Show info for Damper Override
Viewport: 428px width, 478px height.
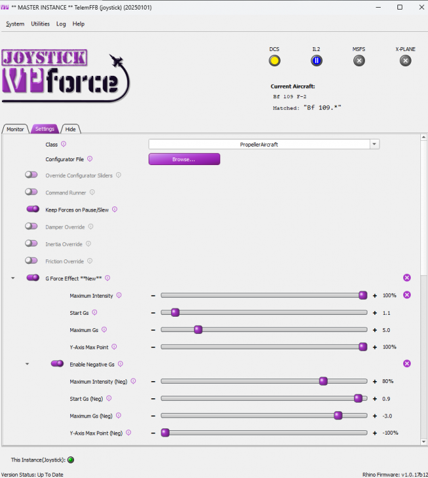[x=91, y=226]
